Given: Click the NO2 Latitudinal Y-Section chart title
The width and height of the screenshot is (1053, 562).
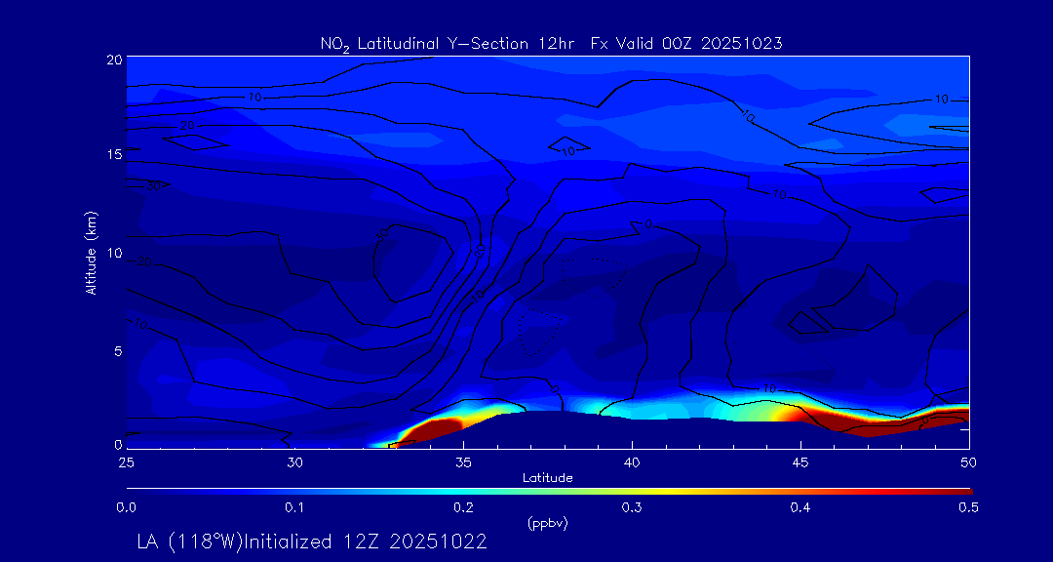Looking at the screenshot, I should click(552, 44).
